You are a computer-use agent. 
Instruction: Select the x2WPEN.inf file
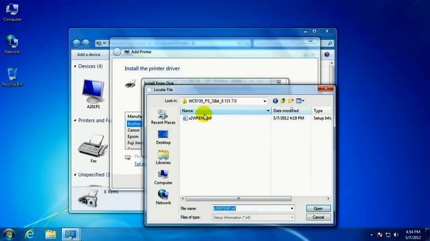click(197, 118)
